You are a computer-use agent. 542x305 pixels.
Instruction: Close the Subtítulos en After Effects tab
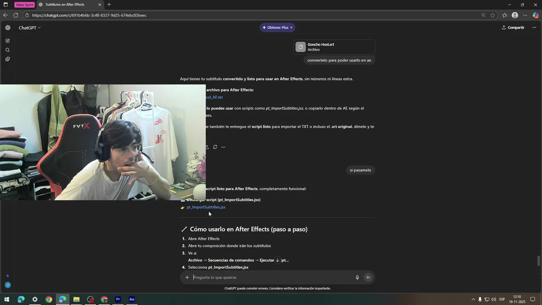point(100,5)
